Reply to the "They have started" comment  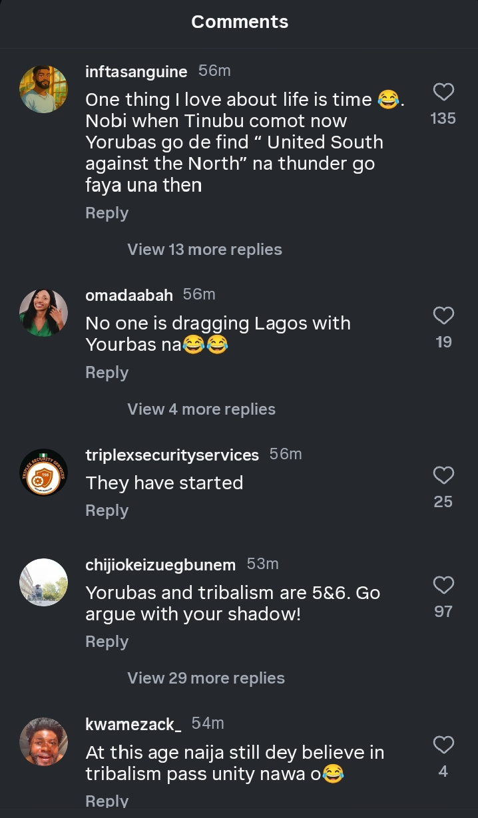107,511
